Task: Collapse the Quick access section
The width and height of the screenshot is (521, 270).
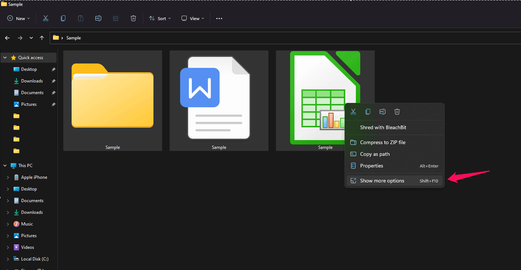Action: click(x=5, y=58)
